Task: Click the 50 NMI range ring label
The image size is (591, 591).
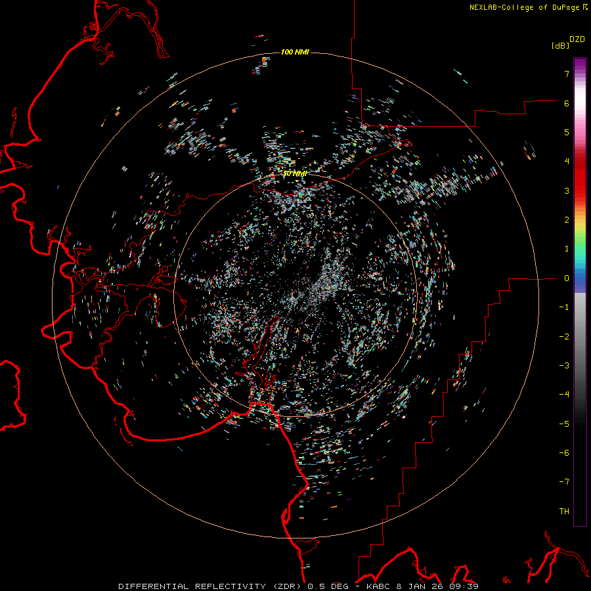Action: click(295, 174)
